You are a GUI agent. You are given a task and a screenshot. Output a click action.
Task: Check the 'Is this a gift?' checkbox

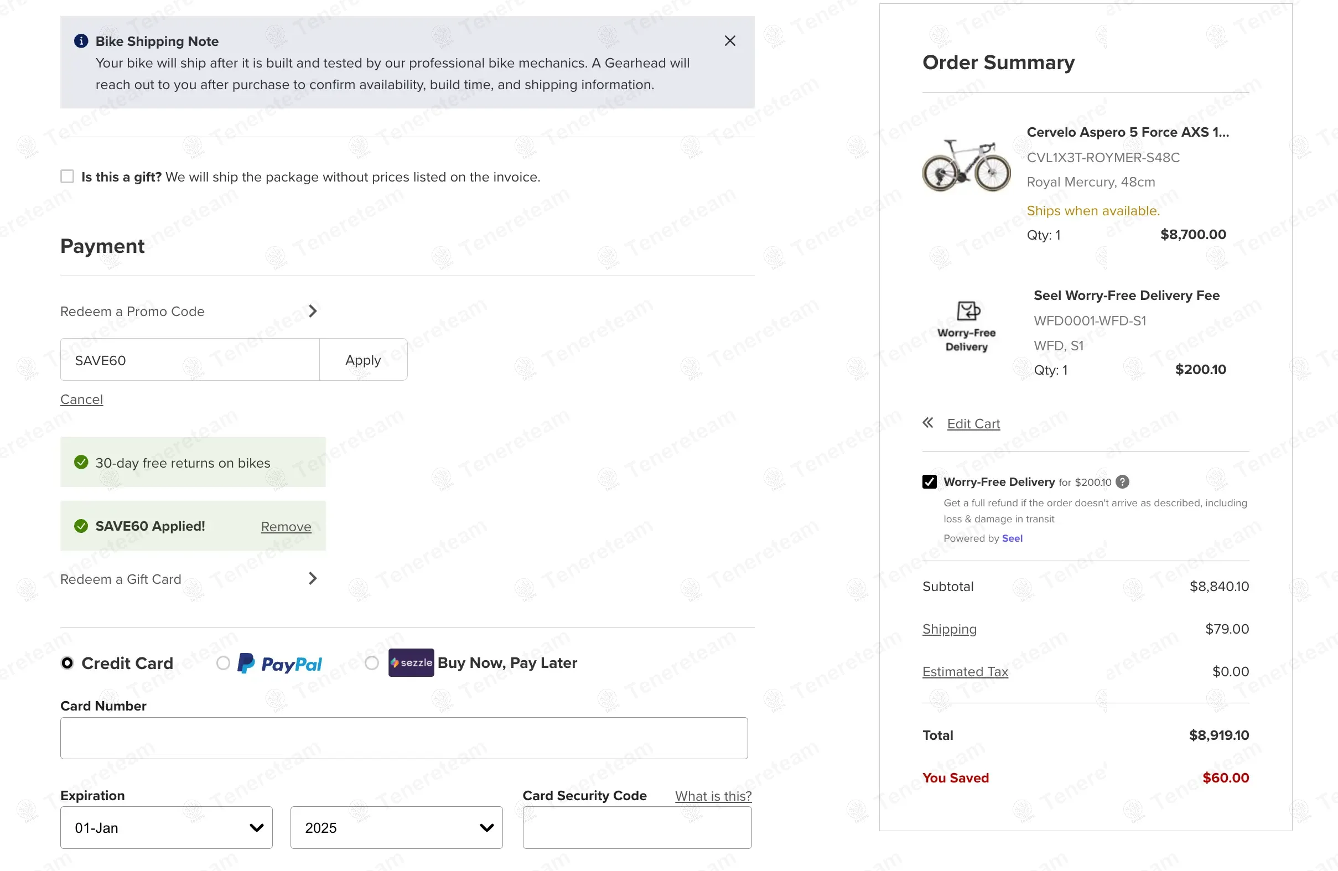point(68,177)
